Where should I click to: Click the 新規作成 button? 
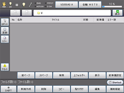pos(26,89)
